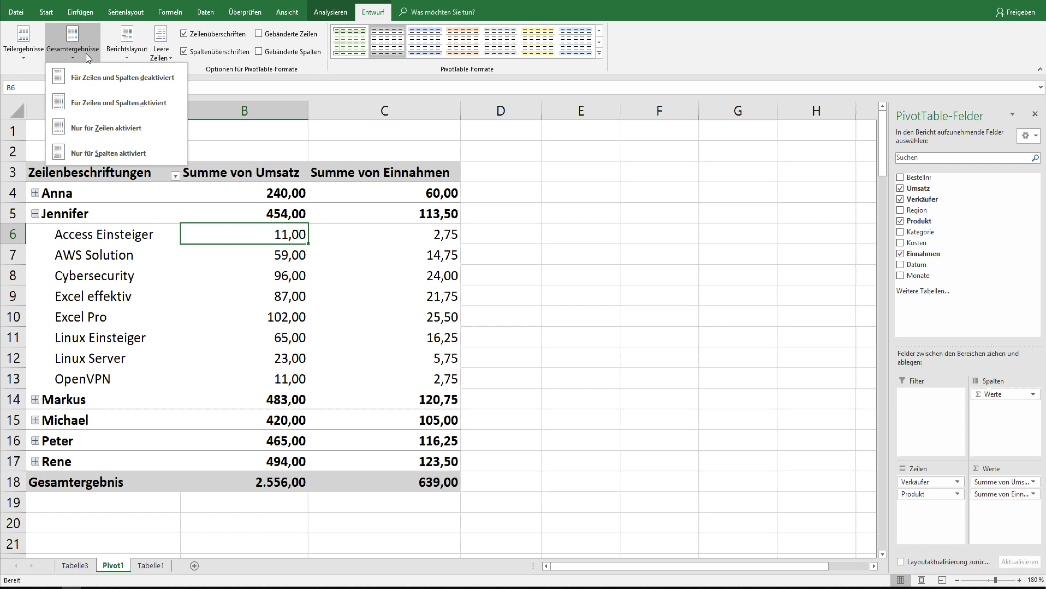Collapse the Jennifer row group
Screen dimensions: 1046x589
(x=35, y=213)
